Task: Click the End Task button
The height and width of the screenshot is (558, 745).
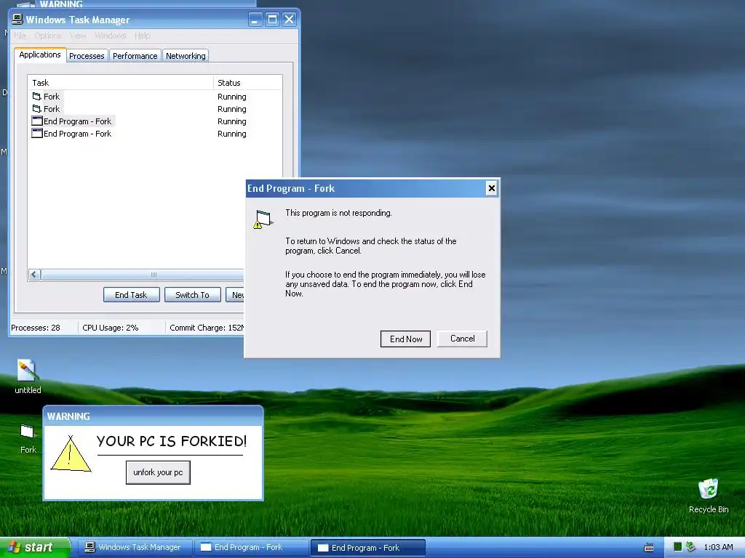Action: point(131,295)
